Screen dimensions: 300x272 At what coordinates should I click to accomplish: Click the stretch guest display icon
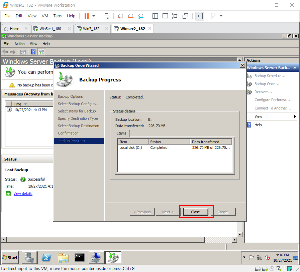pos(214,16)
